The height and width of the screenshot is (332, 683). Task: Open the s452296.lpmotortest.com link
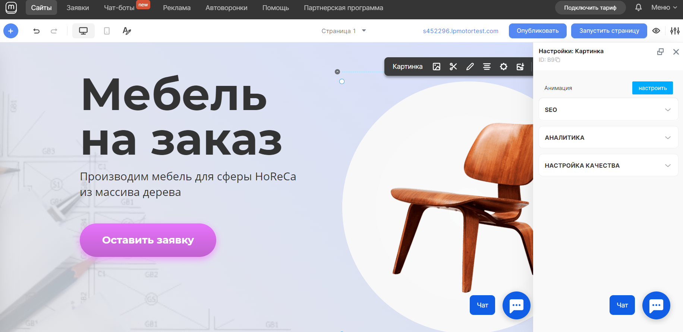click(460, 31)
